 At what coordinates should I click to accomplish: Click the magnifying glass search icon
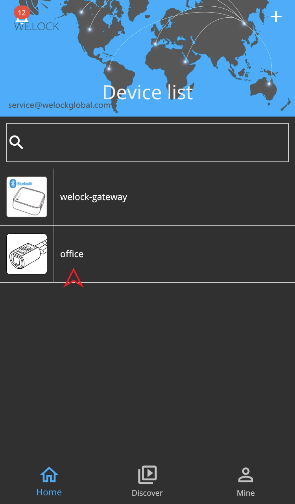pos(17,143)
